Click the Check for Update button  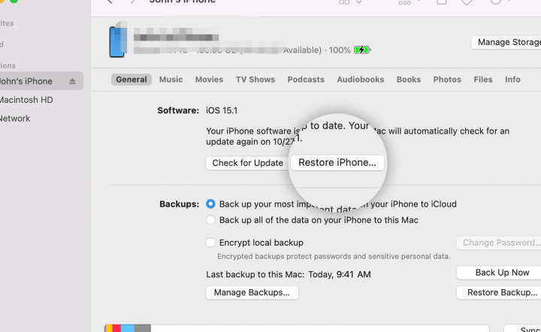pos(247,163)
